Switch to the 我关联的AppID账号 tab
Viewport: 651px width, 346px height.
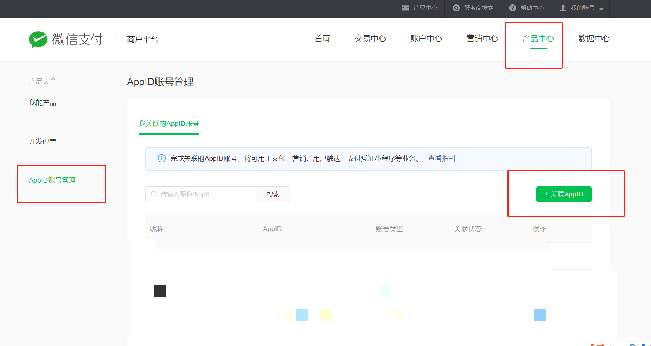click(x=169, y=124)
